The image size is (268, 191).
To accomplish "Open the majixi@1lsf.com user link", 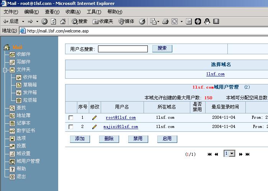I will click(x=121, y=127).
